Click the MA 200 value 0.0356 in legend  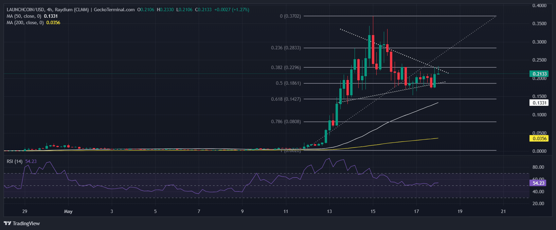[53, 22]
